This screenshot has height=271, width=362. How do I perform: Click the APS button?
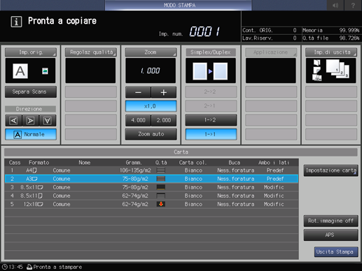click(330, 235)
